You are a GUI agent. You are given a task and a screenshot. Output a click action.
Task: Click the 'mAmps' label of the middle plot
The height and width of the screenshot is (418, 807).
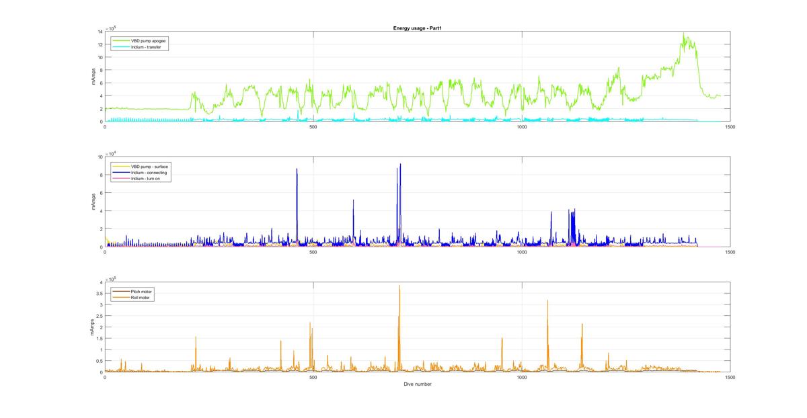[x=93, y=202]
